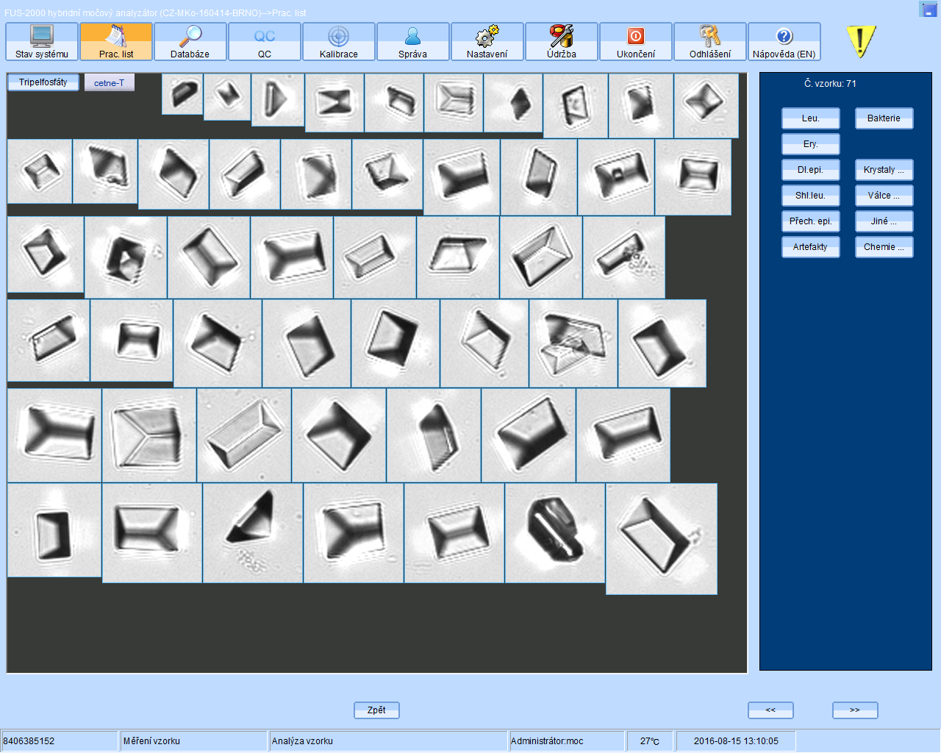The image size is (941, 753).
Task: Open Nastavení gears icon
Action: (x=487, y=41)
